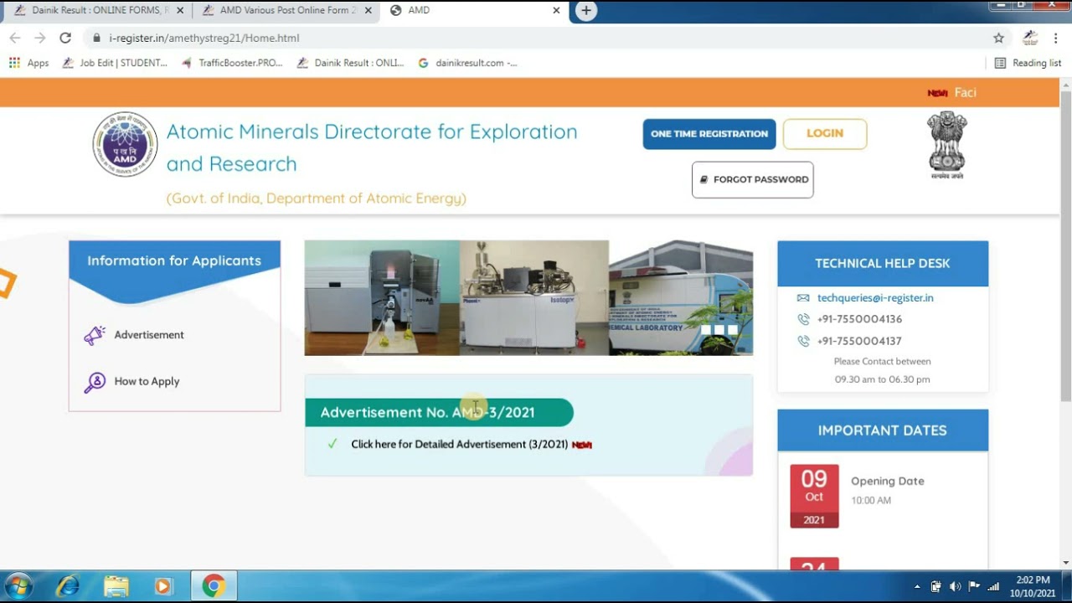Click the scrolling "Faci" news ticker text
This screenshot has width=1072, height=603.
[965, 92]
